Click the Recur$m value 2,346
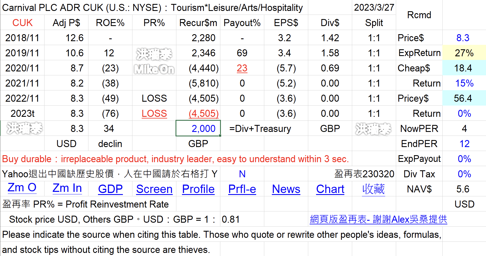The image size is (486, 256). [198, 53]
